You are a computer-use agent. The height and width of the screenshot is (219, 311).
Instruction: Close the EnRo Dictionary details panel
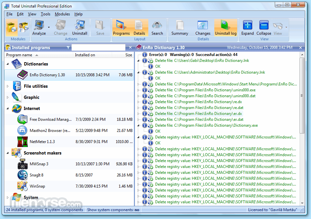tap(301, 48)
